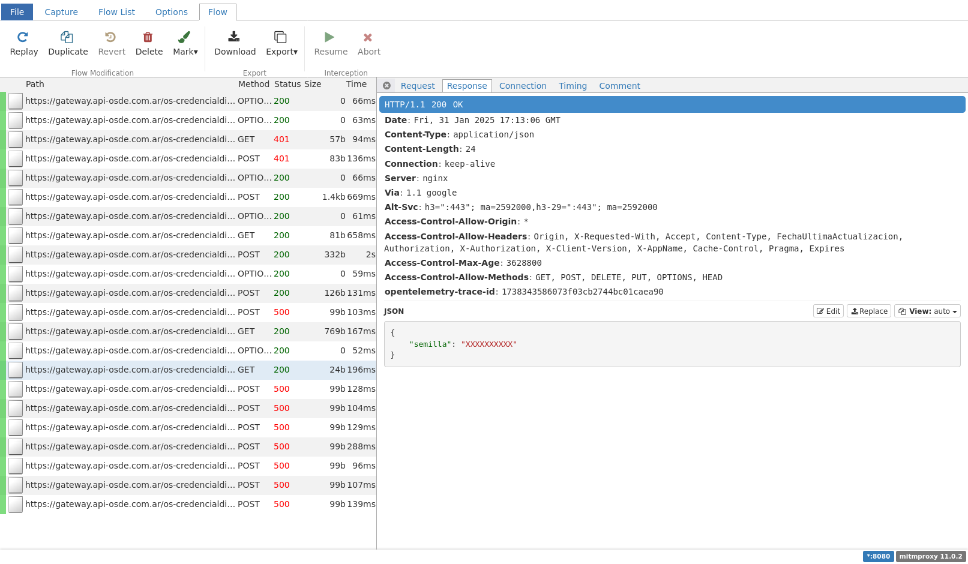Image resolution: width=968 pixels, height=564 pixels.
Task: Select the Flow tab
Action: [x=218, y=12]
